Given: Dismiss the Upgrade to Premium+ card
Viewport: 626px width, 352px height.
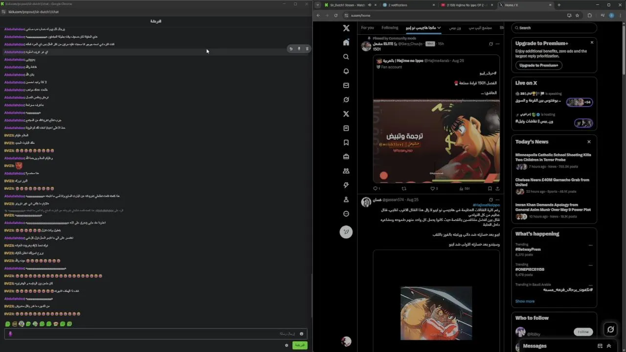Looking at the screenshot, I should [x=592, y=43].
